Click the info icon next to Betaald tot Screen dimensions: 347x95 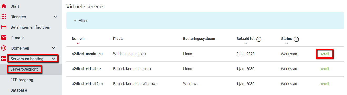[x=259, y=39]
